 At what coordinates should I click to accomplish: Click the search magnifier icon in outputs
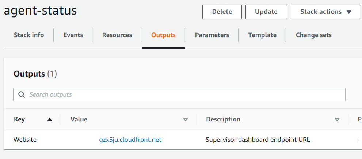pyautogui.click(x=22, y=95)
